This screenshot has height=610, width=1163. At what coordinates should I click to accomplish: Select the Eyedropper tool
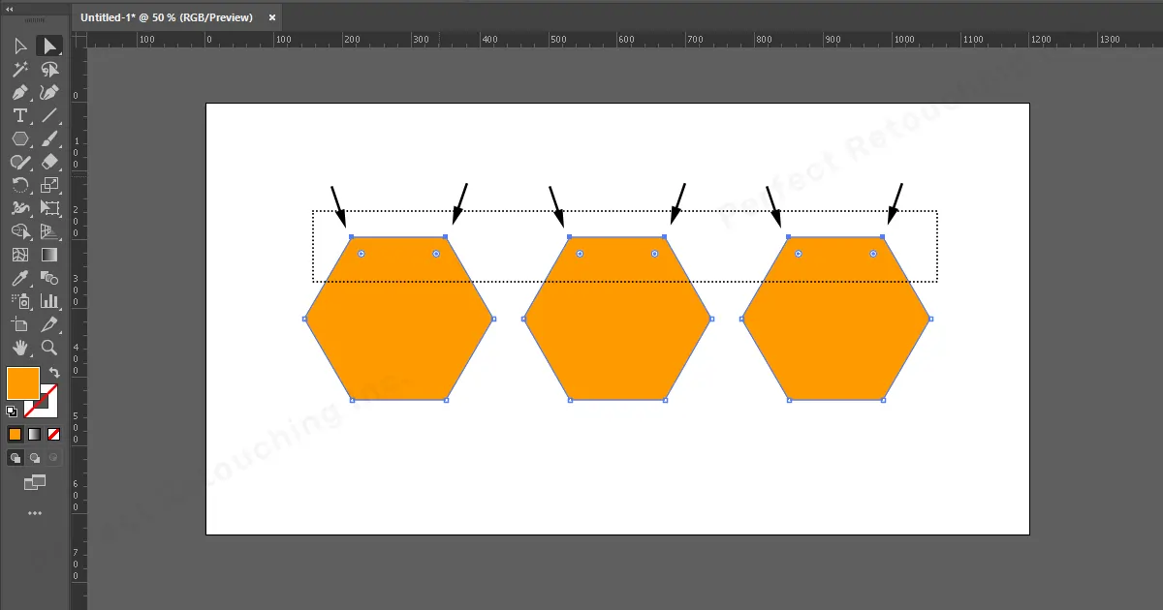coord(21,278)
